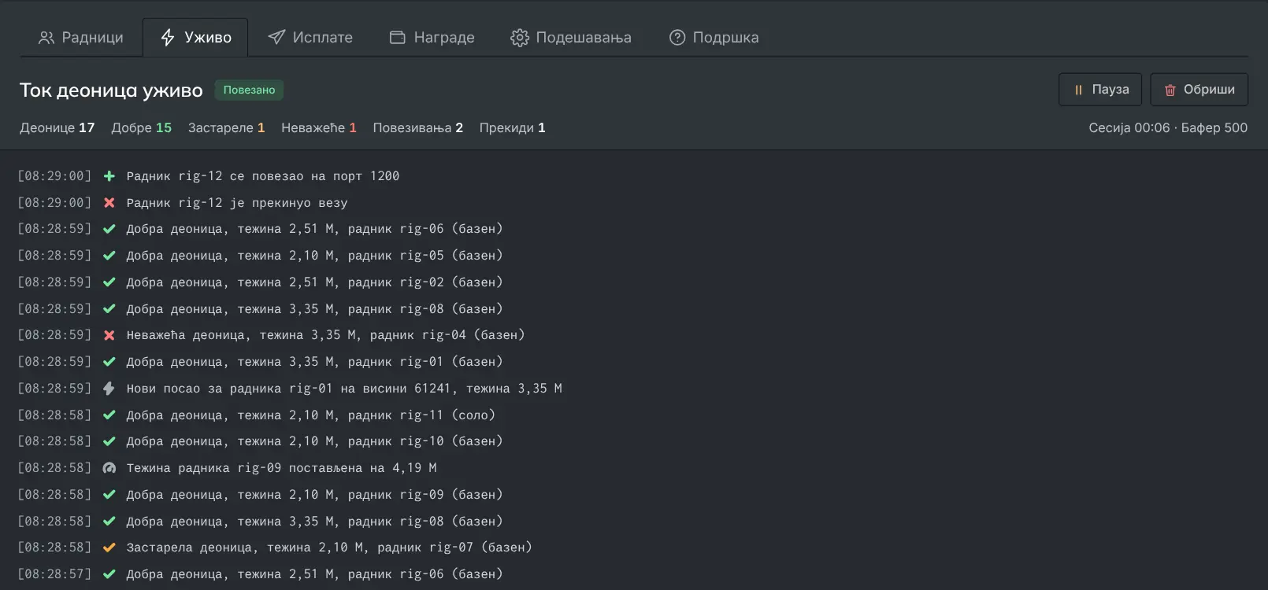Click the green check icon on rig-01 good share

click(x=109, y=362)
